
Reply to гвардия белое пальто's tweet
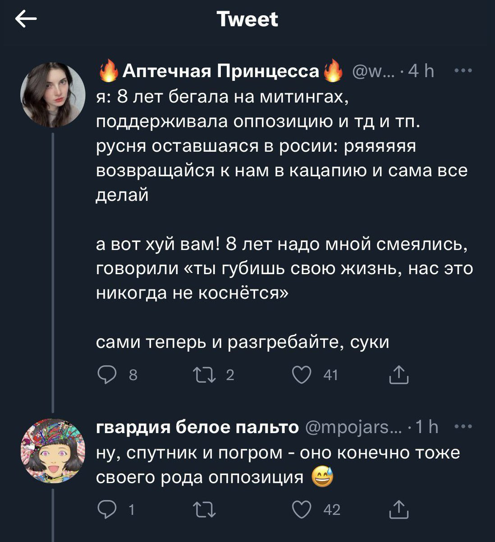coord(106,510)
